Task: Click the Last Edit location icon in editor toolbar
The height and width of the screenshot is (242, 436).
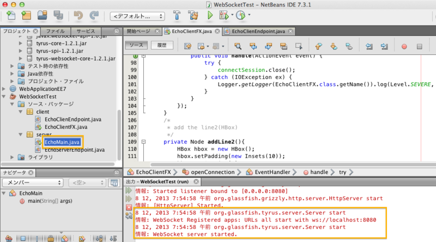Action: tap(187, 46)
